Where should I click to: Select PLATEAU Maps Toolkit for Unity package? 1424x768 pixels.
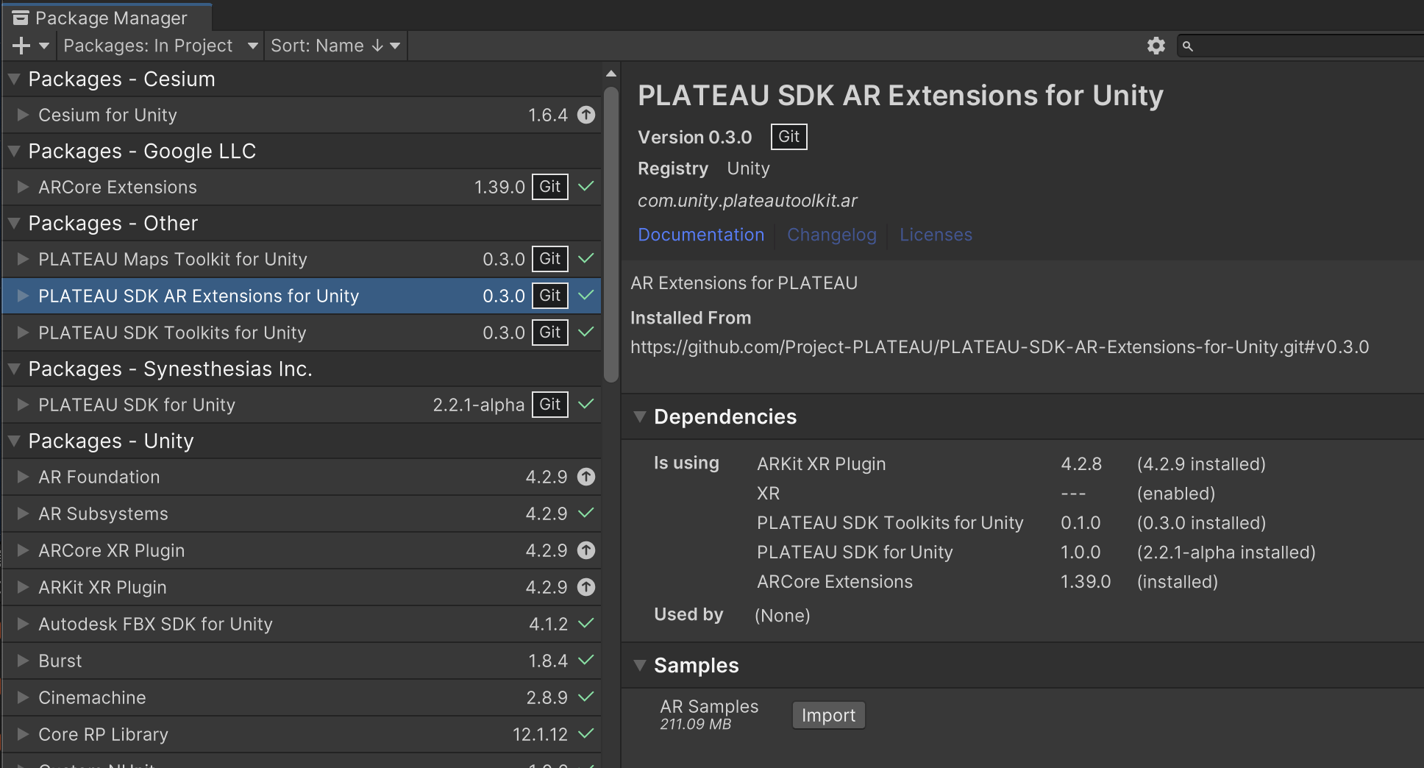302,259
